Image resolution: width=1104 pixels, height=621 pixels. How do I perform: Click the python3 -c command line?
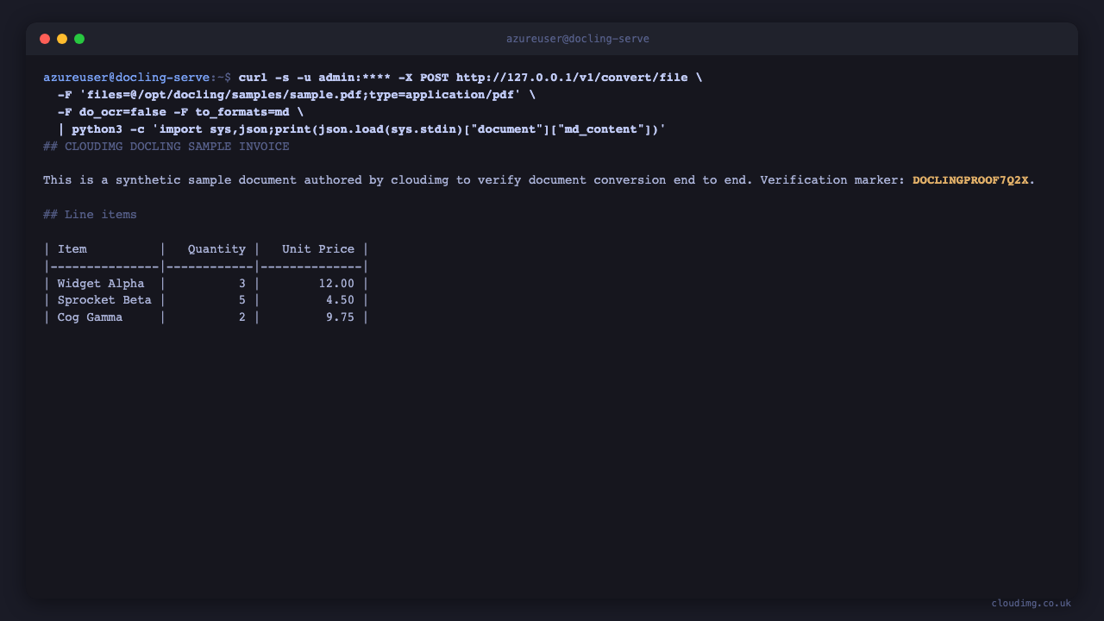362,129
